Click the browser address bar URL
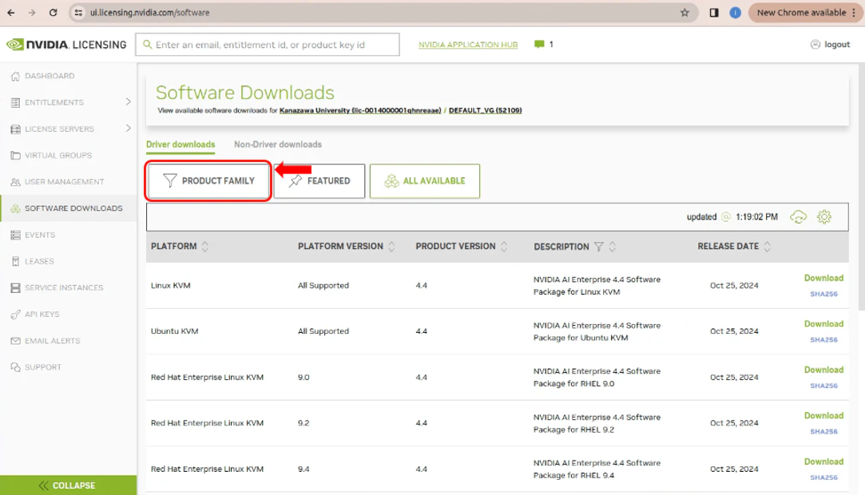This screenshot has width=865, height=495. point(150,12)
